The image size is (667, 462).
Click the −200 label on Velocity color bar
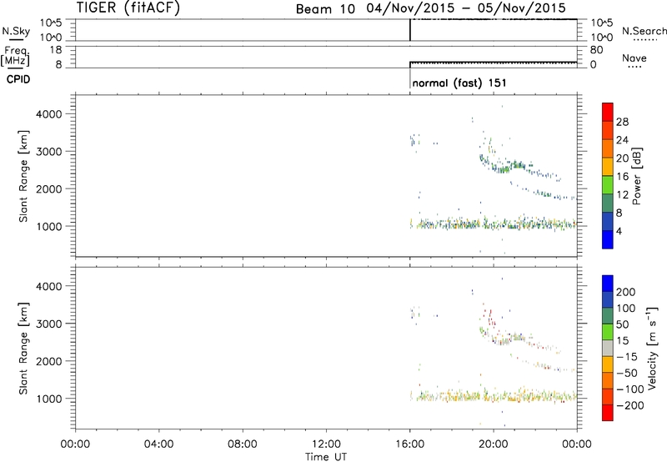(630, 405)
